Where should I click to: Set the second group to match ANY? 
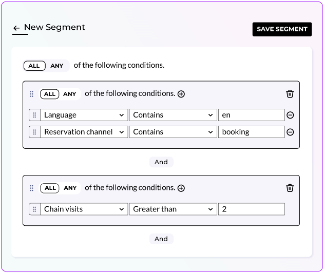(x=70, y=188)
